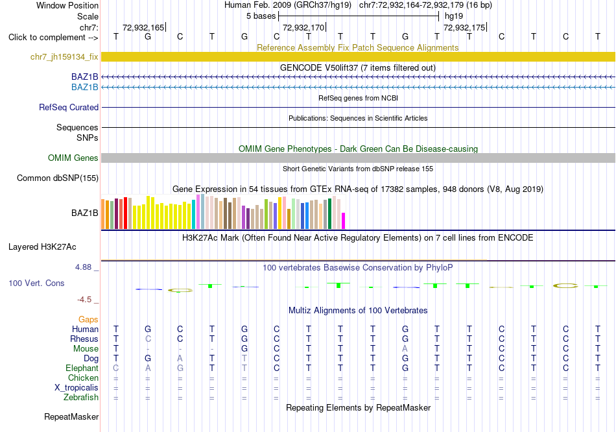616x432 pixels.
Task: Click the Gaps label in Multiz track
Action: tap(88, 320)
